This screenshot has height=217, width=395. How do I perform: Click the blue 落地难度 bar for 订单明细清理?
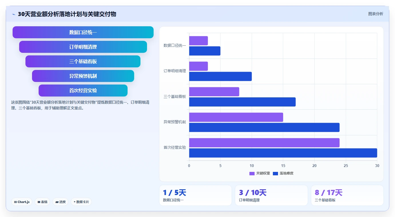pyautogui.click(x=221, y=77)
